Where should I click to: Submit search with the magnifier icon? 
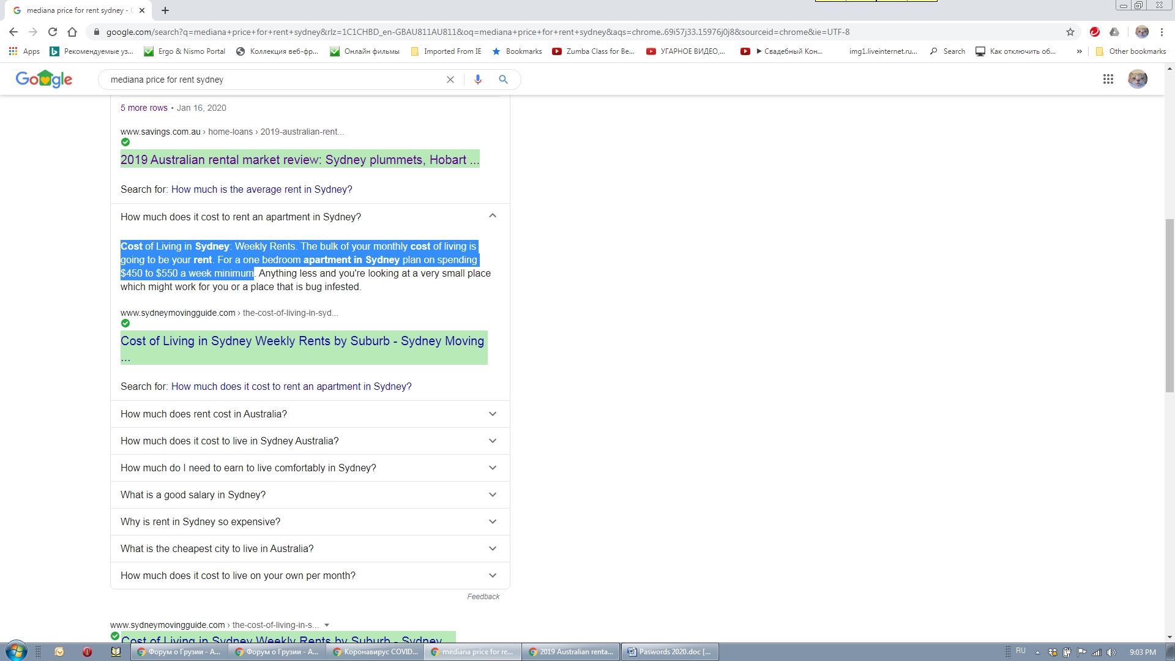(x=503, y=80)
